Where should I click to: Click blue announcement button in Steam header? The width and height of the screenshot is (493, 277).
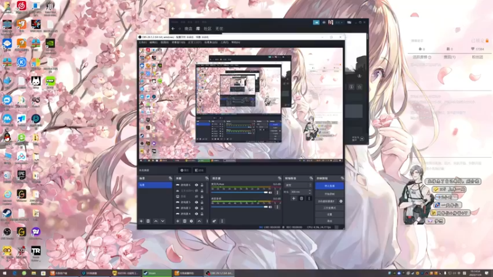[316, 22]
